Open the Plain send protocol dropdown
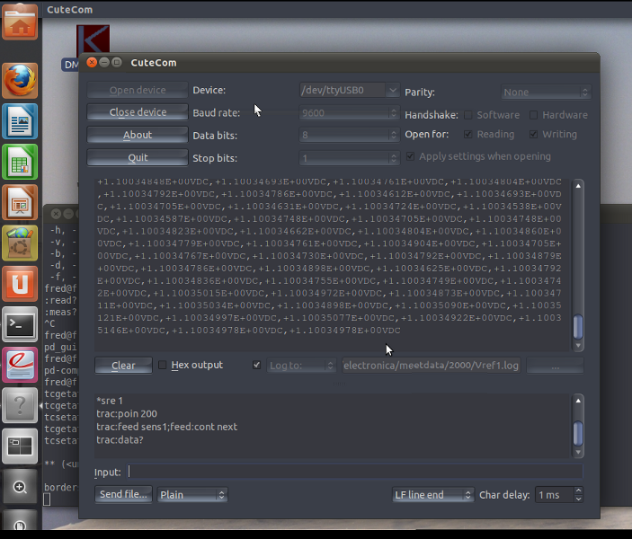The height and width of the screenshot is (539, 632). click(x=192, y=495)
